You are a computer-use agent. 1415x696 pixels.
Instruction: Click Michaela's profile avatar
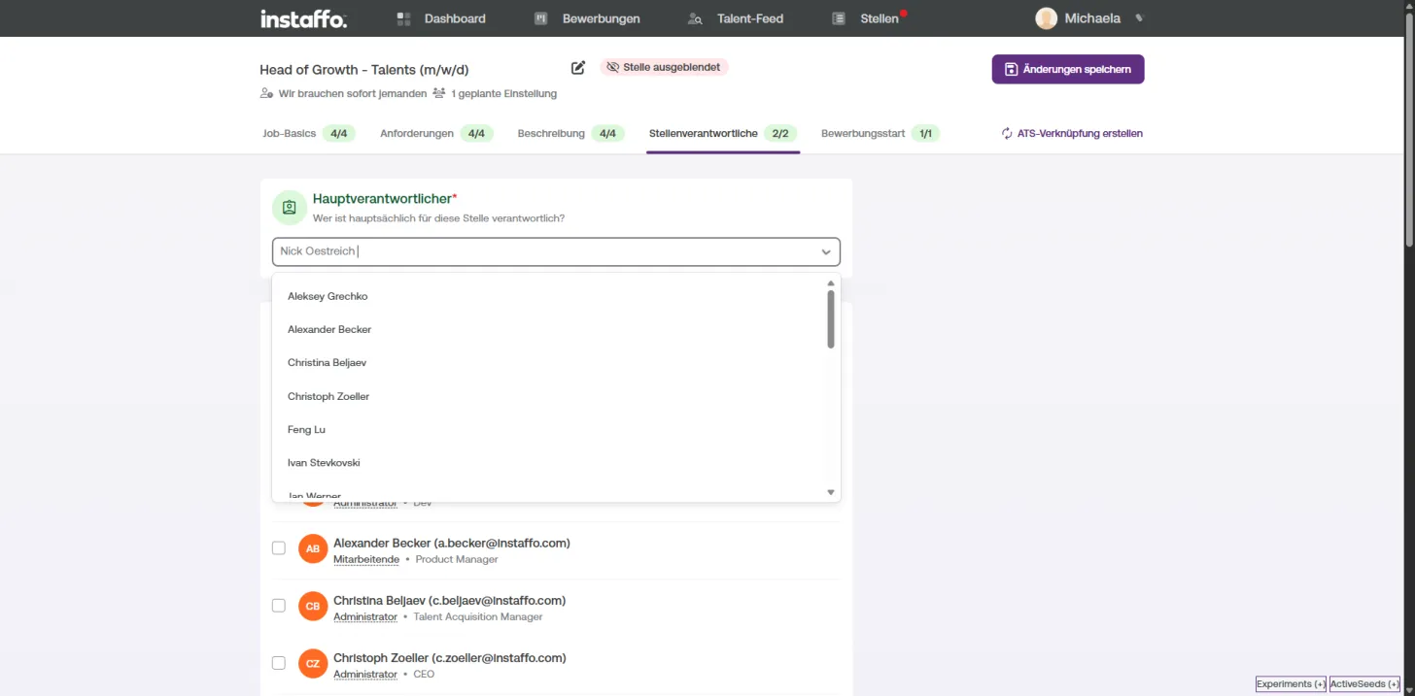[1047, 18]
